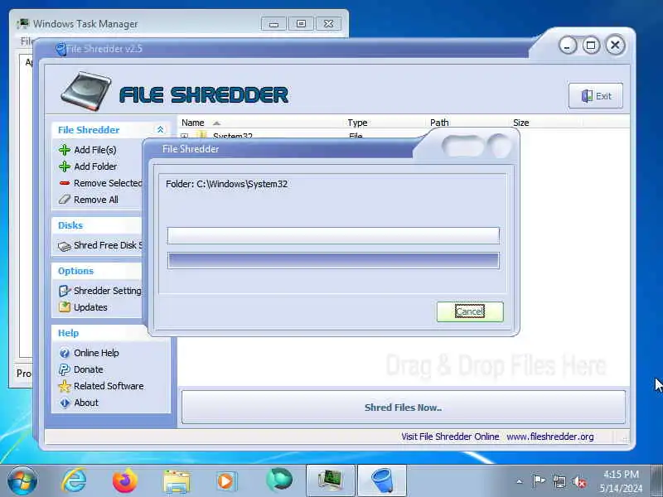This screenshot has width=663, height=497.
Task: Click the Online Help link text
Action: [96, 353]
